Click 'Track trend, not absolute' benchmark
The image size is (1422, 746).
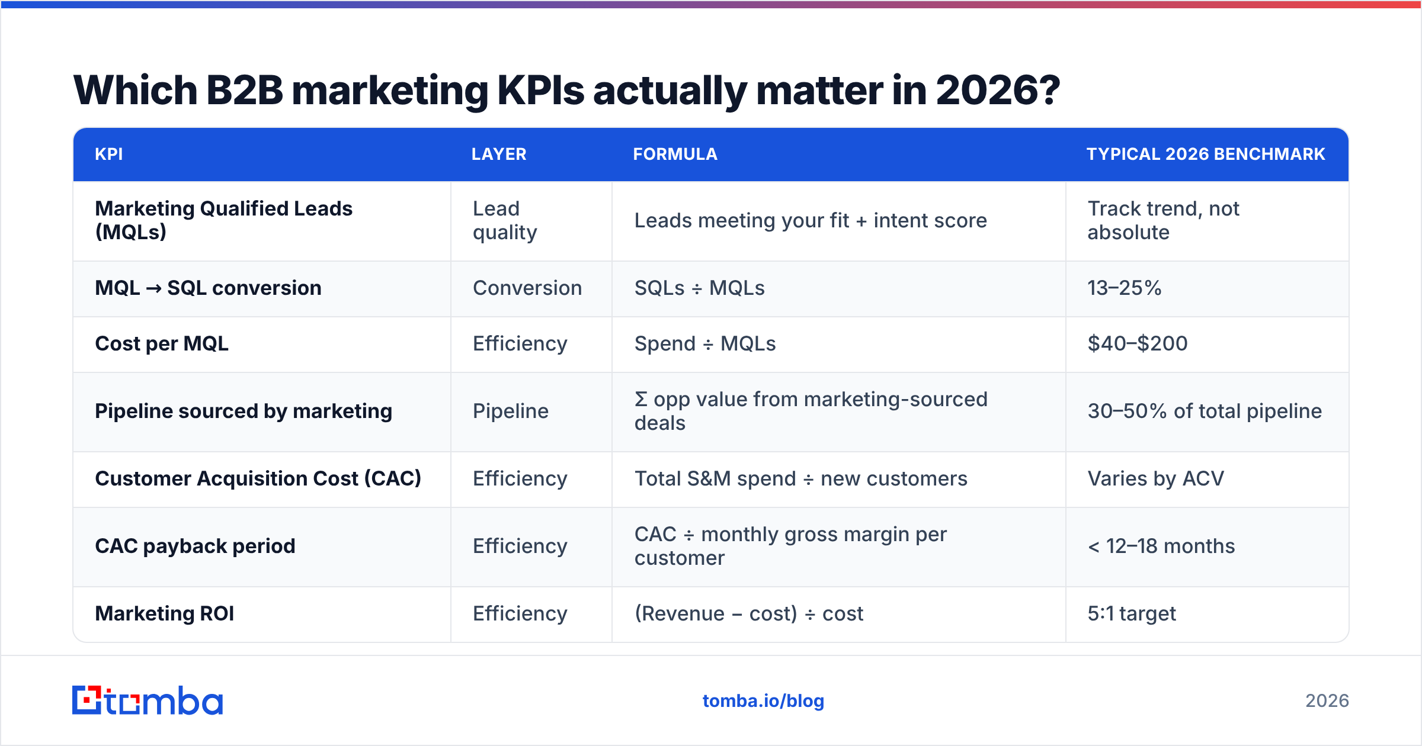[1164, 220]
